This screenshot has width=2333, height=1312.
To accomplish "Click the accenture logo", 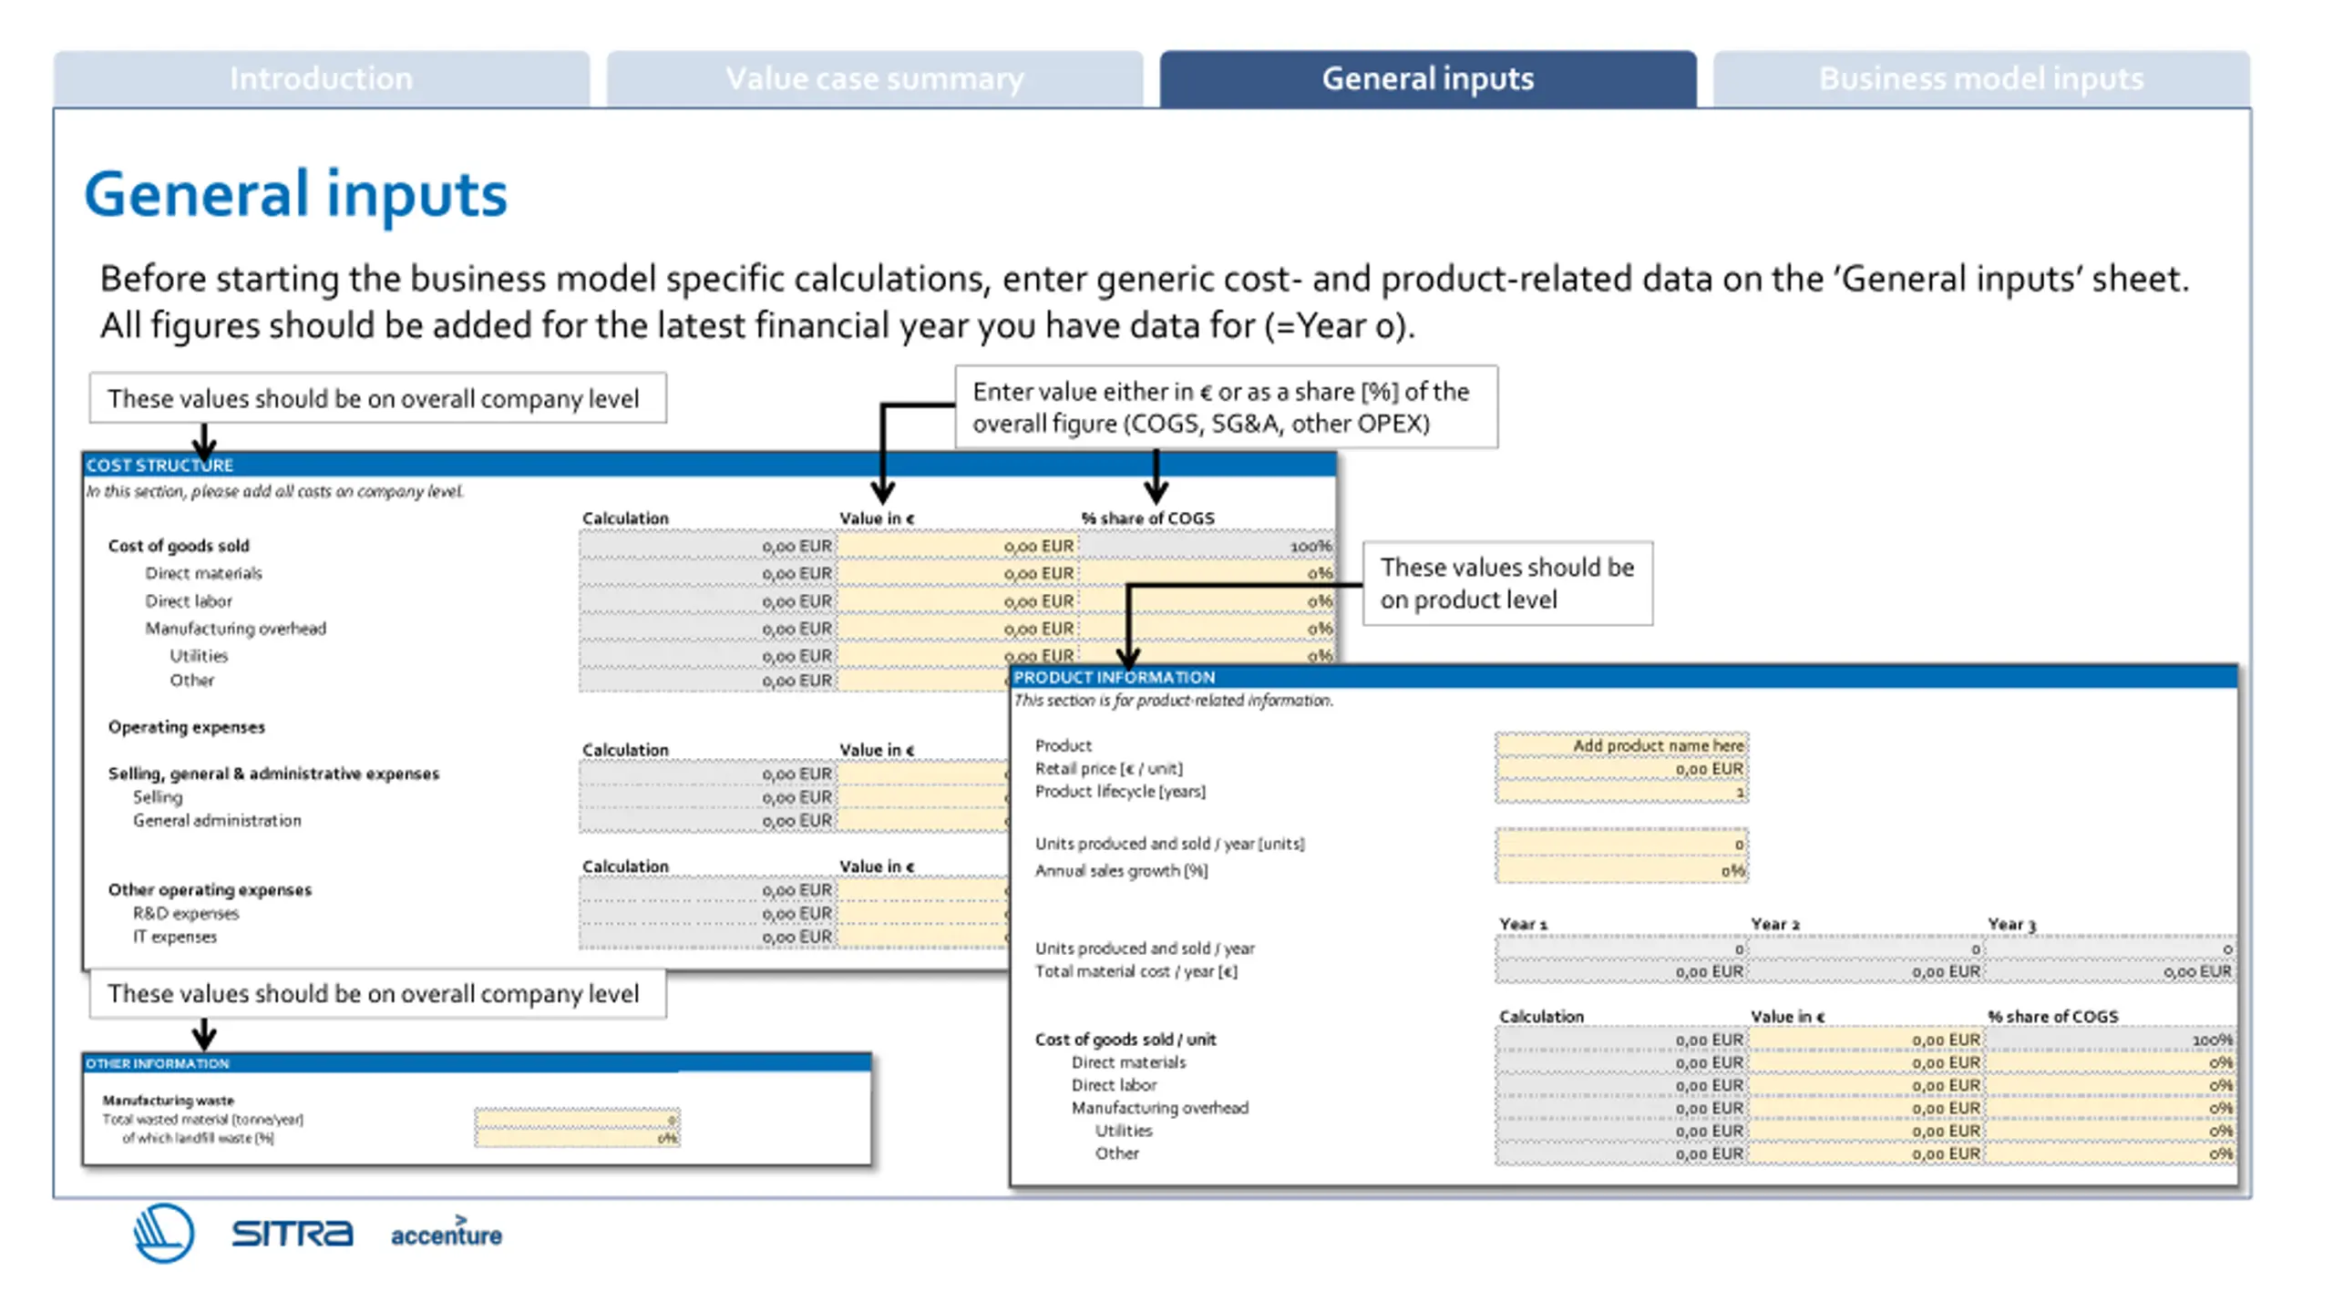I will point(447,1232).
